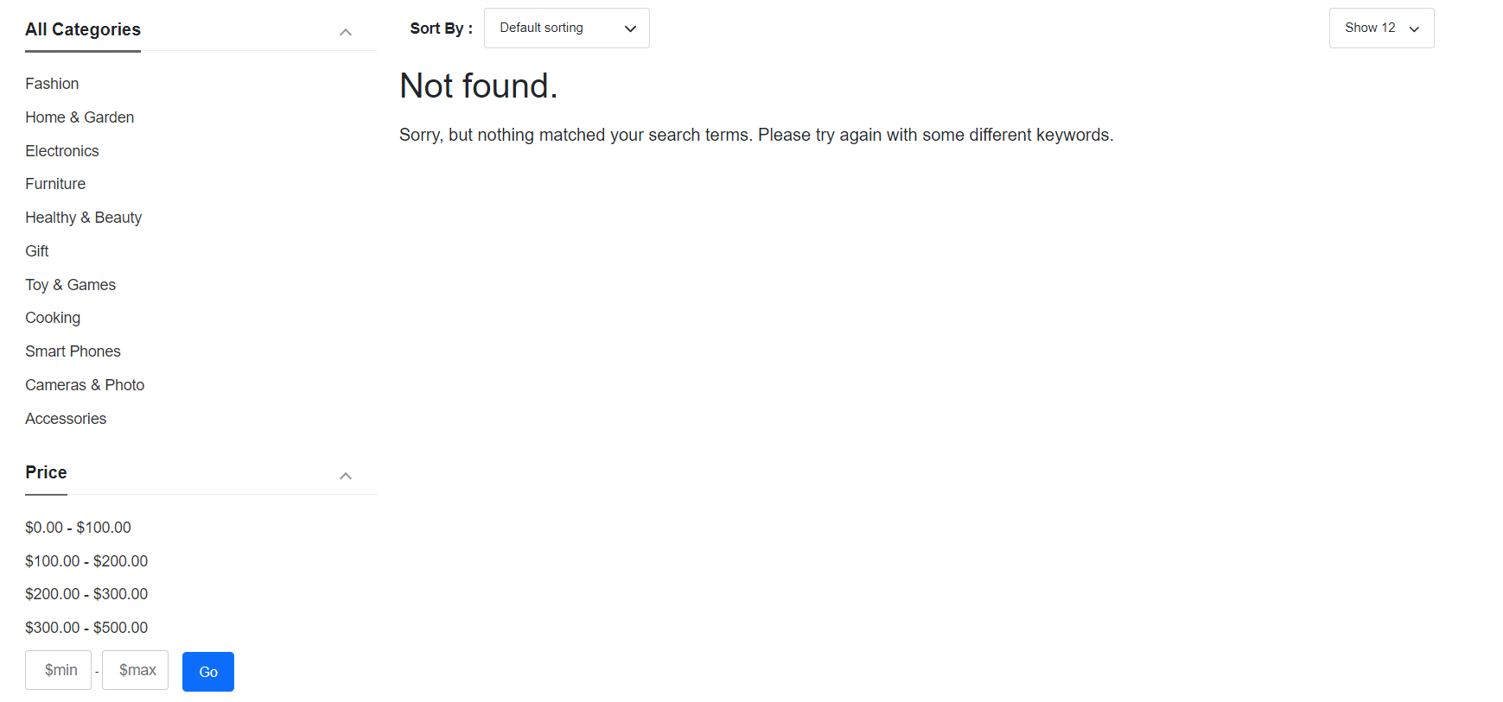Screen dimensions: 1503x702
Task: Select the Fashion category
Action: pyautogui.click(x=52, y=84)
